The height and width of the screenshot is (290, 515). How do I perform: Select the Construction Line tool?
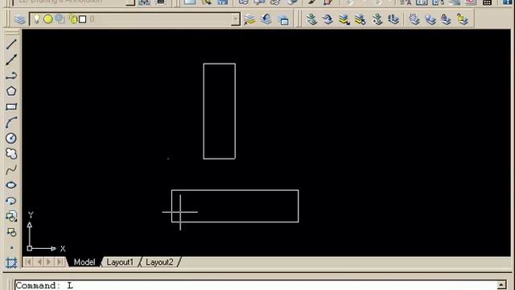pyautogui.click(x=11, y=60)
